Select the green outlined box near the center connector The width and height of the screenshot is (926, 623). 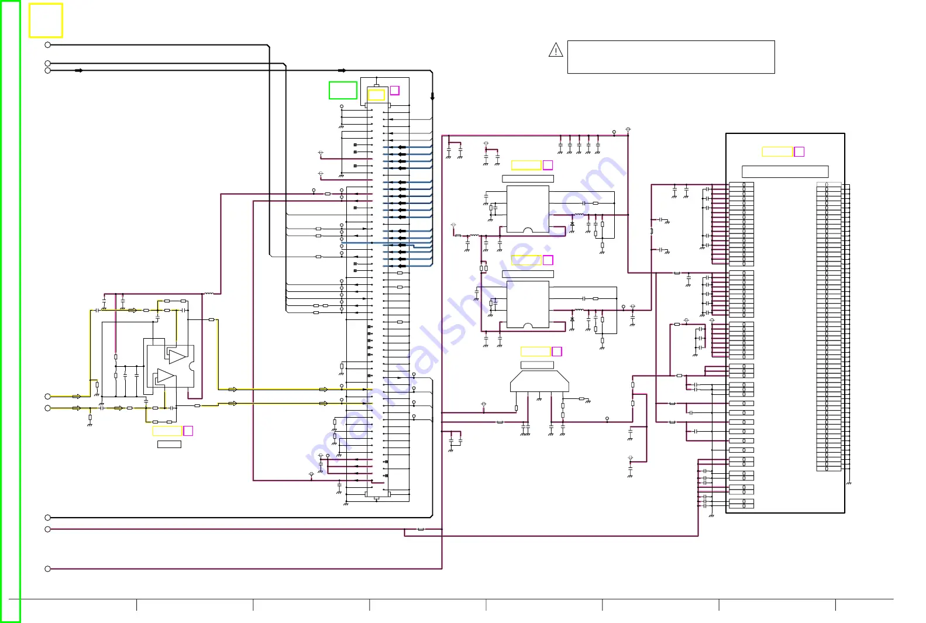pyautogui.click(x=343, y=90)
